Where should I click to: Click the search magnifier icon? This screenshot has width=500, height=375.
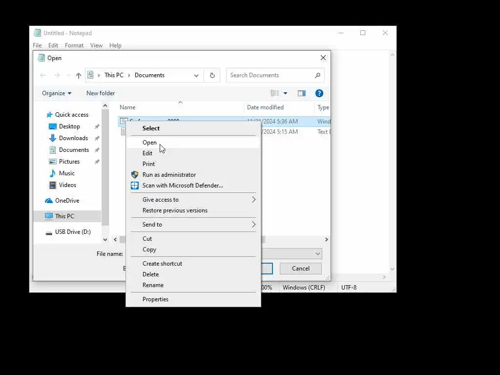[x=317, y=75]
